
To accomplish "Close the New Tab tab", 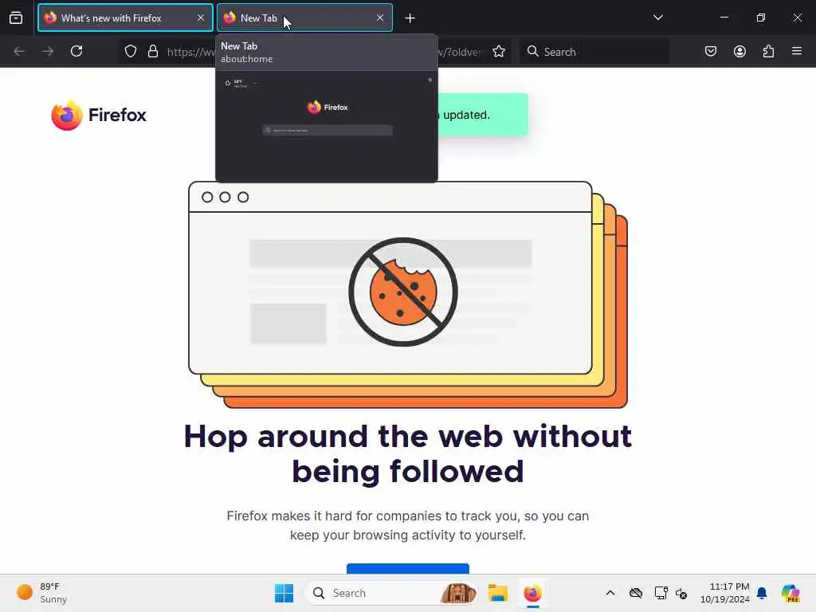I will tap(380, 18).
